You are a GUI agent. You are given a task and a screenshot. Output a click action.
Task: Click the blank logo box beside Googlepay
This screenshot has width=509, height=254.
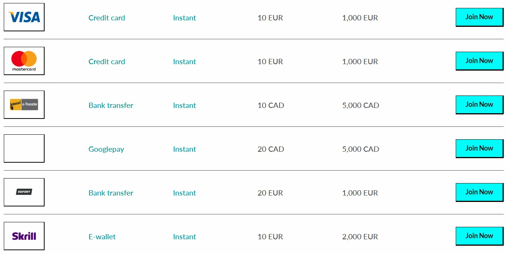(24, 148)
